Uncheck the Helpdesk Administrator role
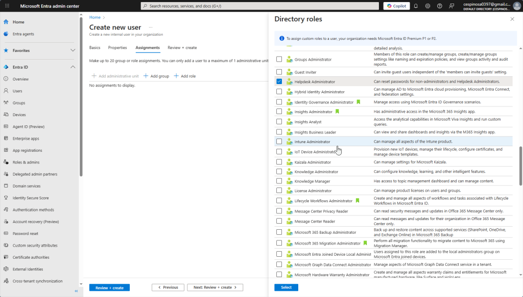This screenshot has width=523, height=297. (x=279, y=82)
